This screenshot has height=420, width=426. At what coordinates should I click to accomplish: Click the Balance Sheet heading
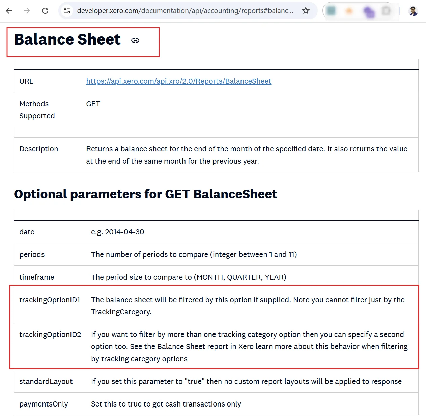coord(67,39)
